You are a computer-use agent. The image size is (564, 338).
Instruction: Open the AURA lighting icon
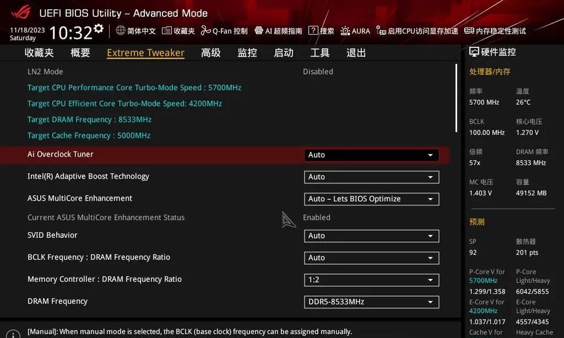click(x=345, y=31)
